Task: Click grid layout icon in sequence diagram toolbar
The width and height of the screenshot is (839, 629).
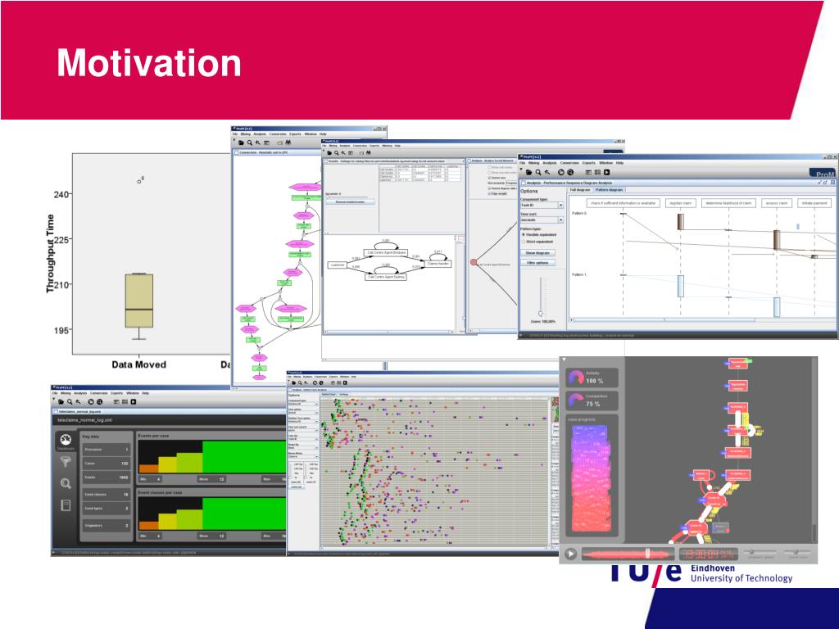Action: coord(597,172)
